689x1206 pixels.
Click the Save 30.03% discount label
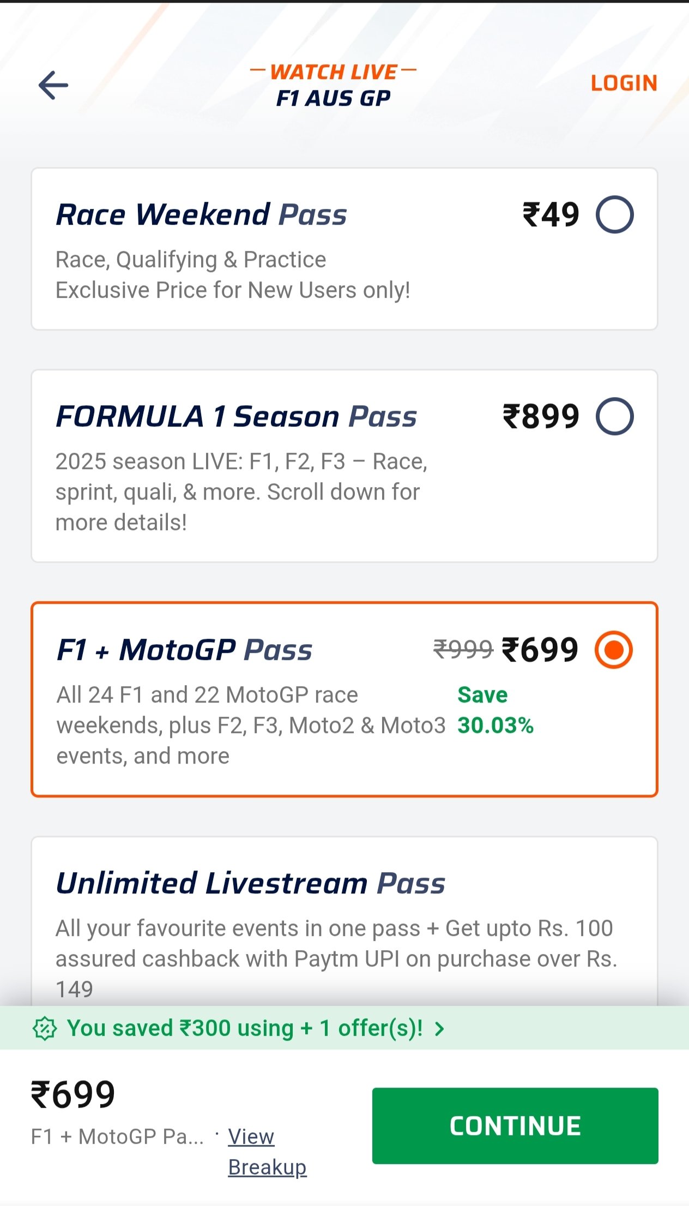coord(495,710)
